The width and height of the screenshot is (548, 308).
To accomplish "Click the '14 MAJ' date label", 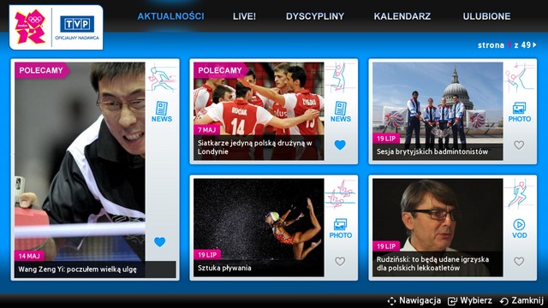I will [29, 256].
